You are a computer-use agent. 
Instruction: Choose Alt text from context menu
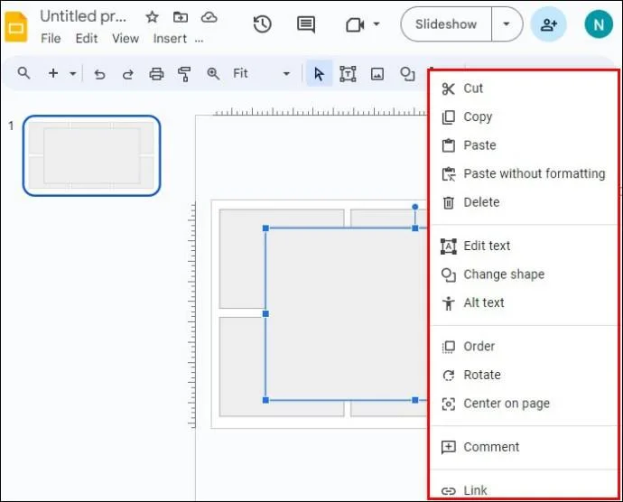524,302
